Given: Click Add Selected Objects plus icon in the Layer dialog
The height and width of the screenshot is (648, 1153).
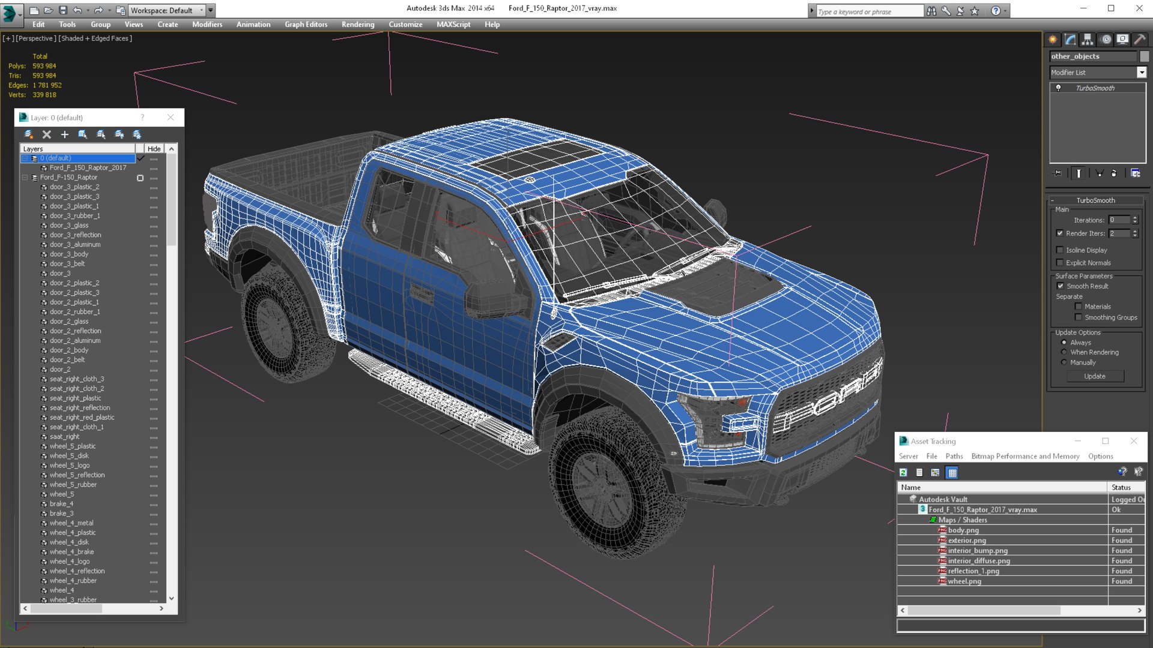Looking at the screenshot, I should point(65,134).
